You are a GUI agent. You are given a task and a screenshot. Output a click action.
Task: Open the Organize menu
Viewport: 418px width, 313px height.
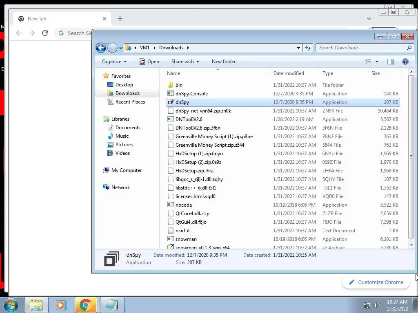point(114,62)
